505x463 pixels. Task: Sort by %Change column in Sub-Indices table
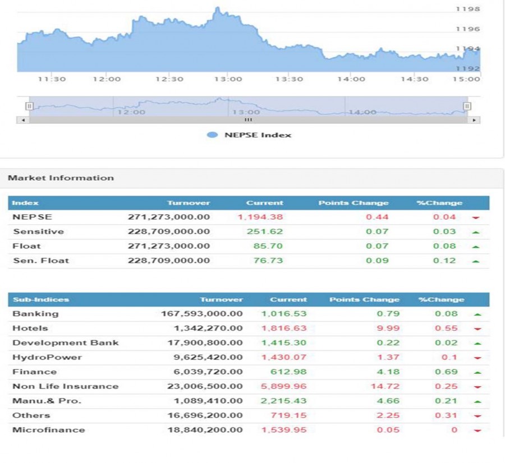click(441, 300)
